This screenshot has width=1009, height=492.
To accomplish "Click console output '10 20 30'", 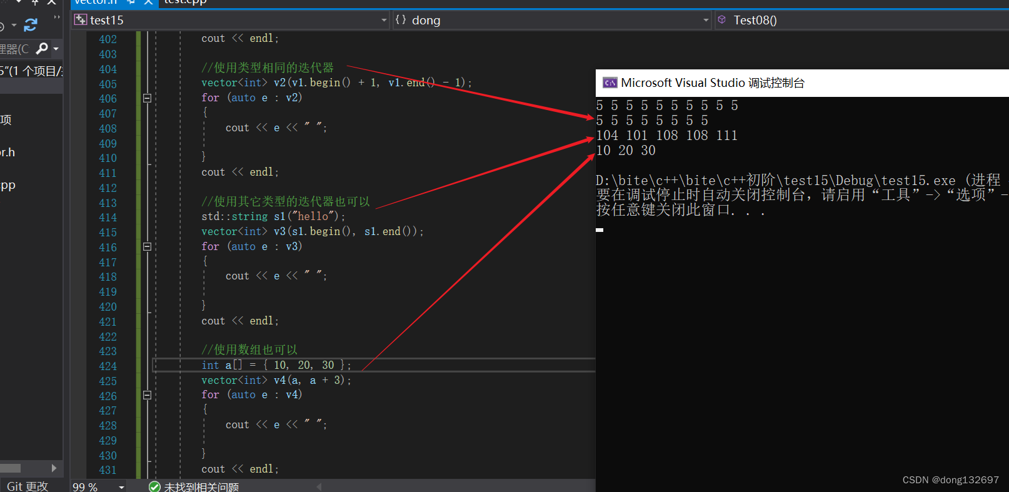I will tap(626, 151).
